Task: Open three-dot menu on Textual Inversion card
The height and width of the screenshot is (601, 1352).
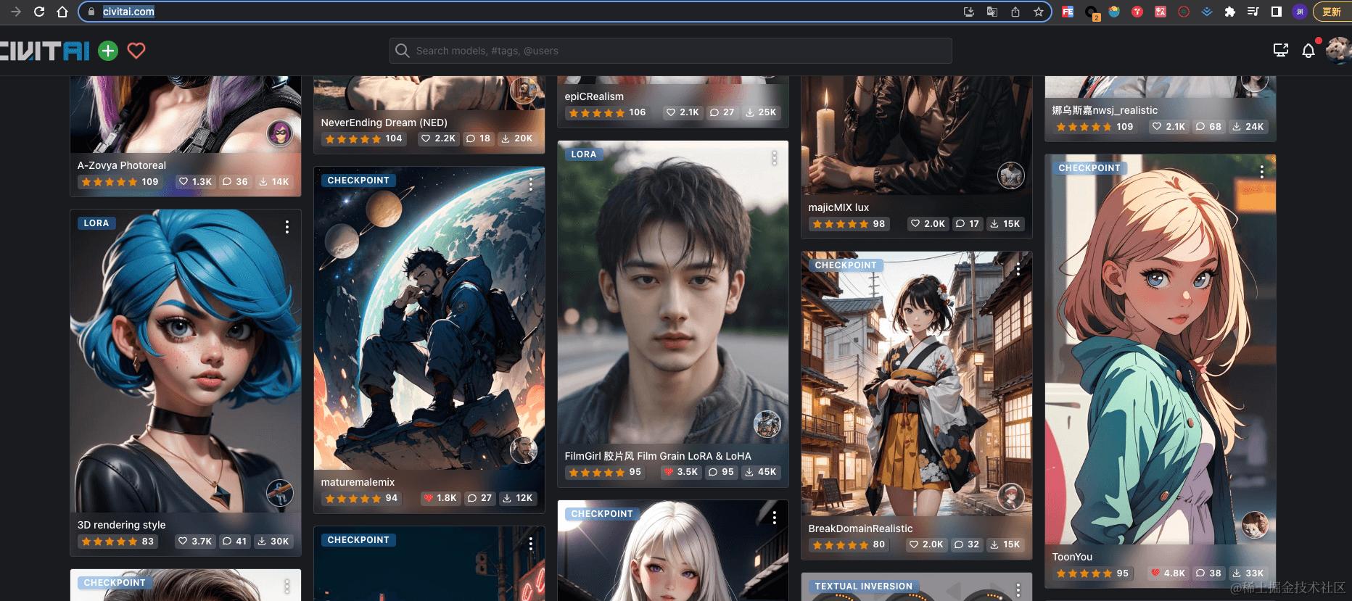Action: coord(1018,590)
